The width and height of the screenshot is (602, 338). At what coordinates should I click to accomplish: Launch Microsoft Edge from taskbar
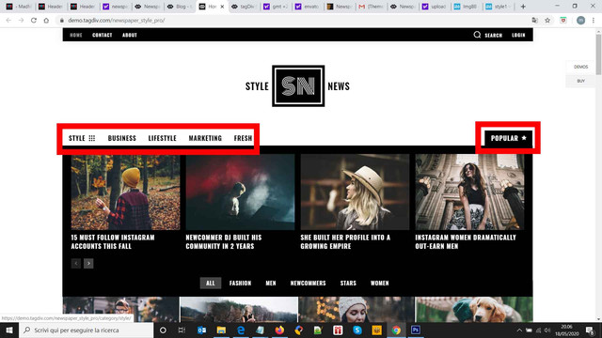241,330
